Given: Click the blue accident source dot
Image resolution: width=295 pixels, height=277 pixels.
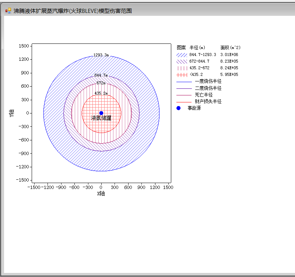Looking at the screenshot, I should [x=101, y=113].
